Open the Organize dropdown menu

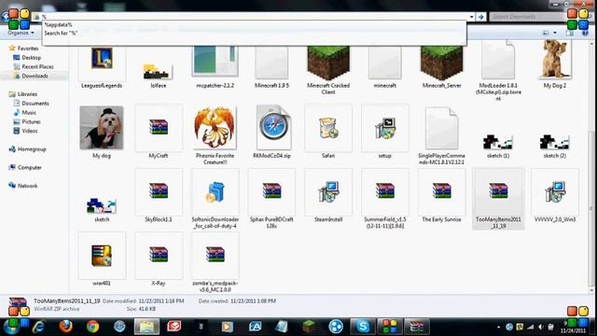click(21, 33)
